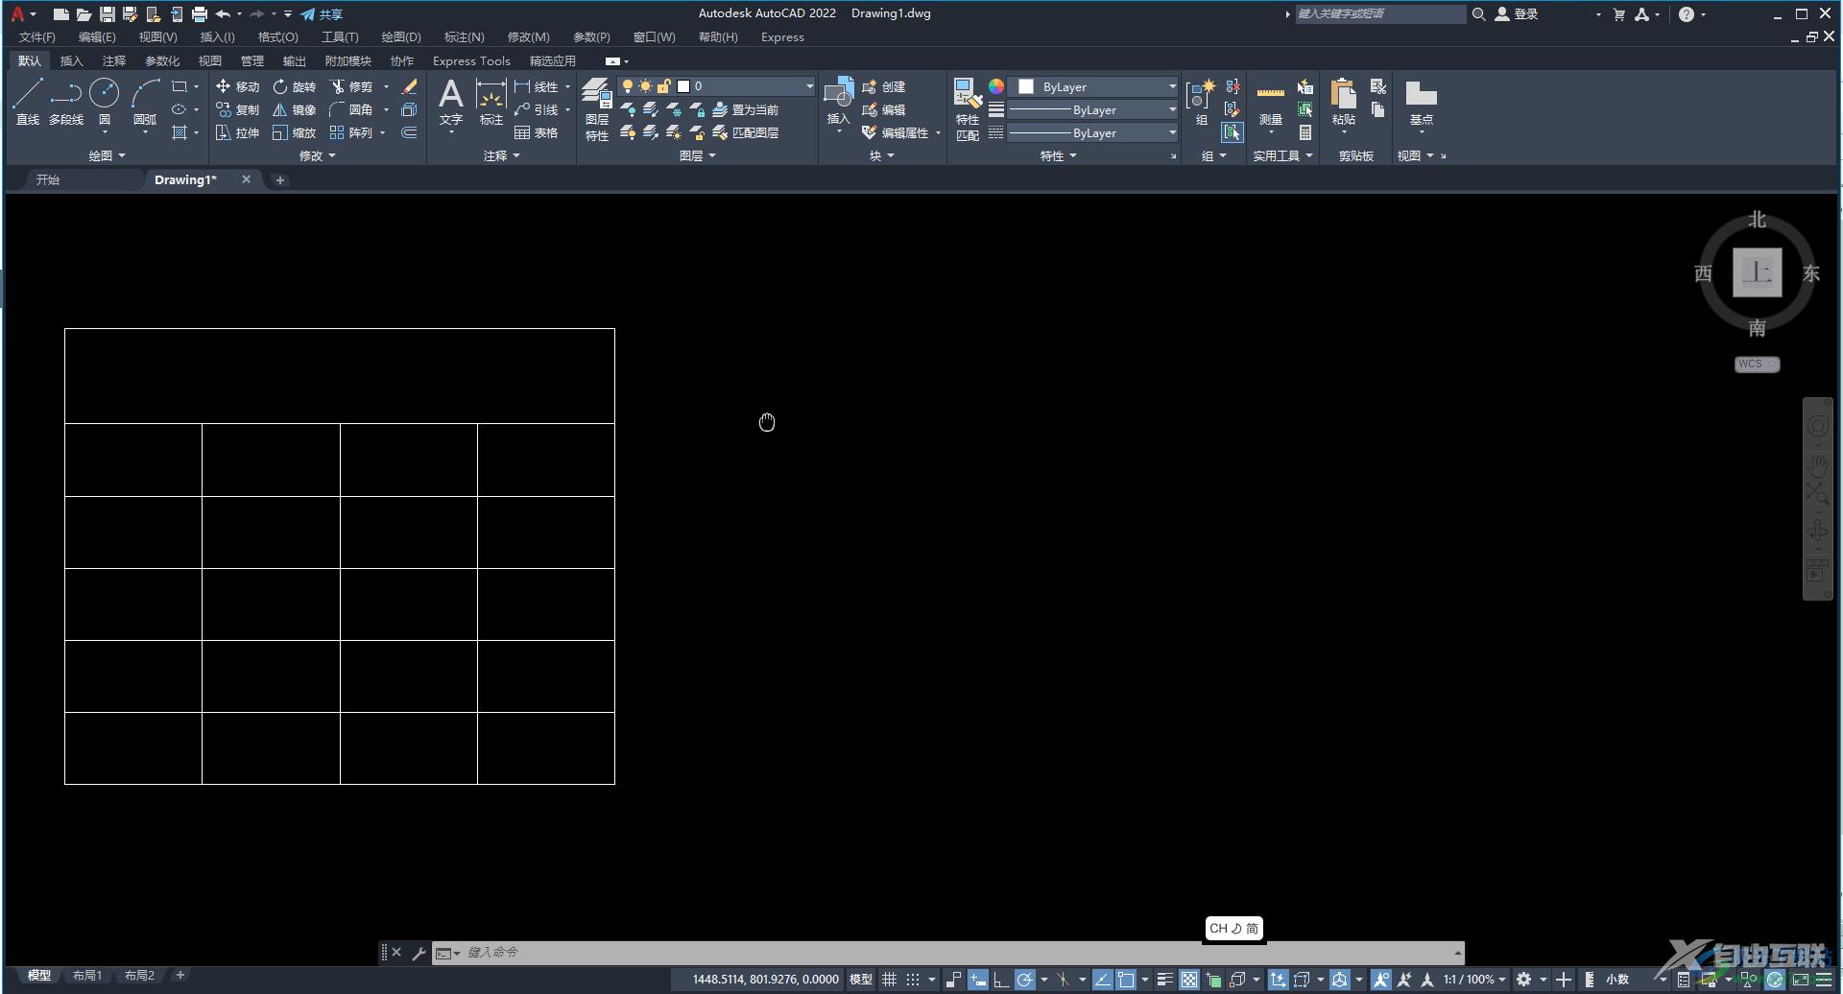This screenshot has width=1843, height=994.
Task: Click the Plot/Print icon in quick access toolbar
Action: tap(200, 14)
